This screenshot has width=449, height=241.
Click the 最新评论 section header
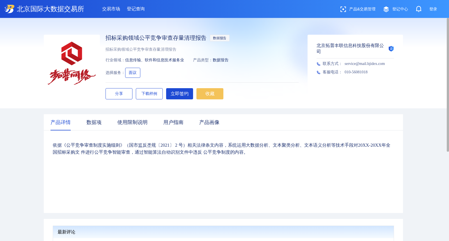[223, 232]
